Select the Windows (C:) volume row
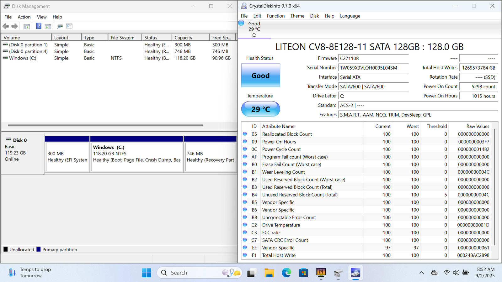 tap(119, 58)
